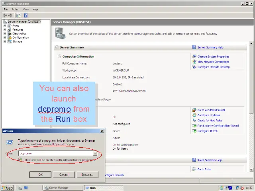This screenshot has width=255, height=191.
Task: Open the Configure Updates link
Action: [x=209, y=115]
